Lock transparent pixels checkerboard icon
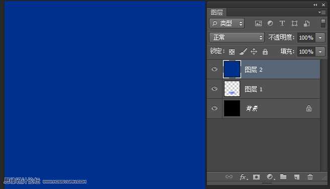The image size is (330, 189). coord(232,52)
